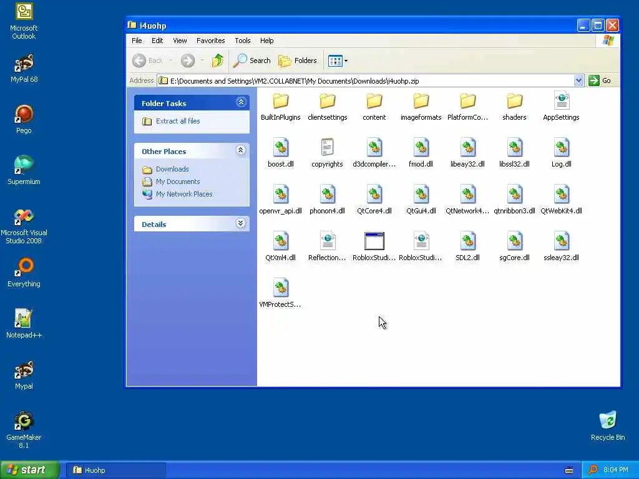Open the File menu
Screen dimensions: 639x479
coord(137,41)
